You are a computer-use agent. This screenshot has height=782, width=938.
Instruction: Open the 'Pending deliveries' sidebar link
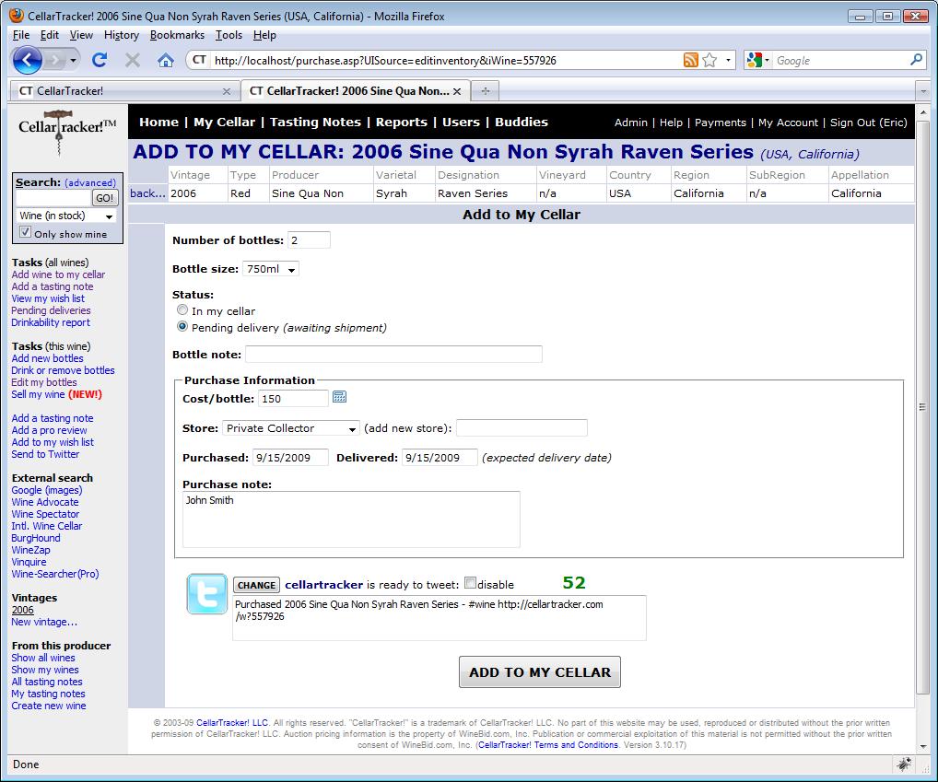click(51, 311)
